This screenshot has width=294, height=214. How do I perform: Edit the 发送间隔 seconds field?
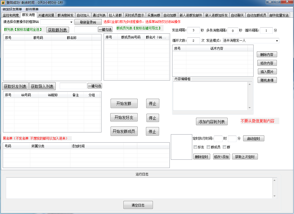pyautogui.click(x=194, y=30)
